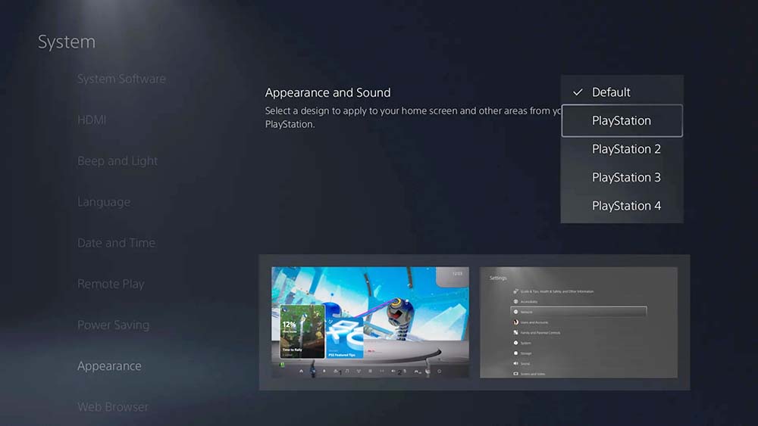Image resolution: width=758 pixels, height=426 pixels.
Task: Choose the PlayStation design option
Action: point(622,120)
